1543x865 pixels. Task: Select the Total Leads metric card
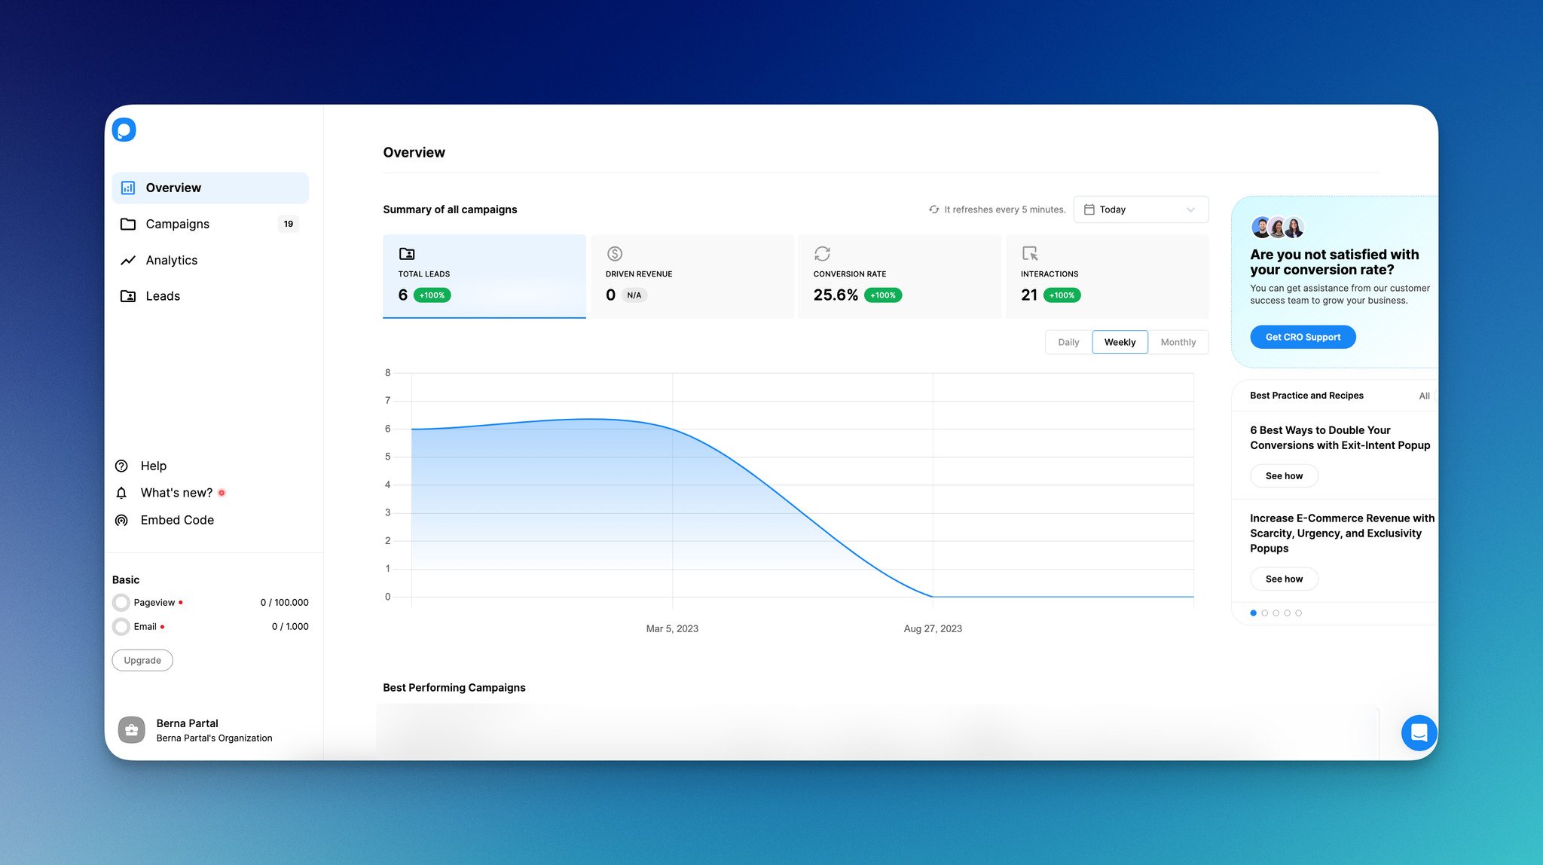coord(484,276)
